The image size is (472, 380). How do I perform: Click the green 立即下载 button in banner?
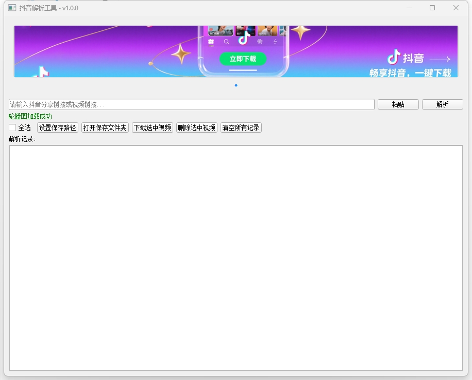pos(243,59)
